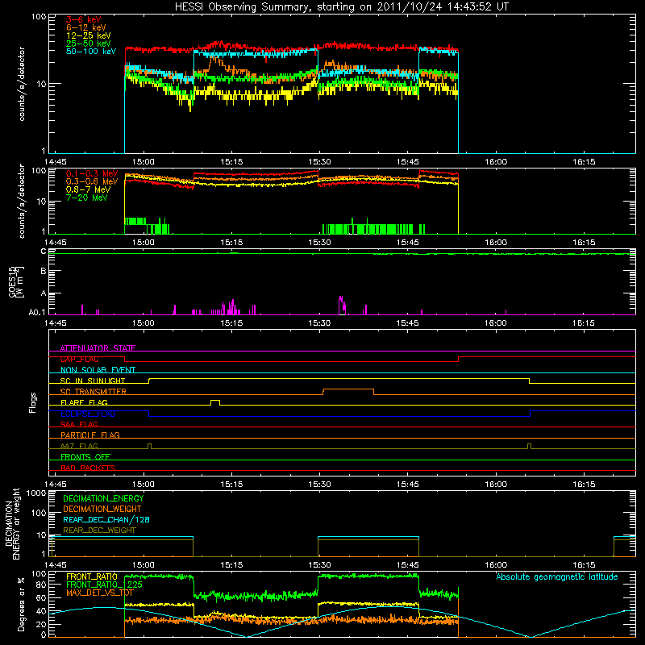Click the A0.1 GOES axis tick label
This screenshot has height=645, width=645.
(37, 312)
